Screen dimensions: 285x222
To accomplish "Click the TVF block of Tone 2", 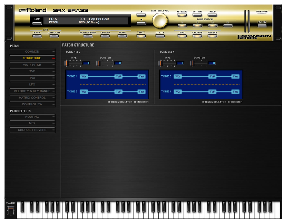I will coord(118,92).
